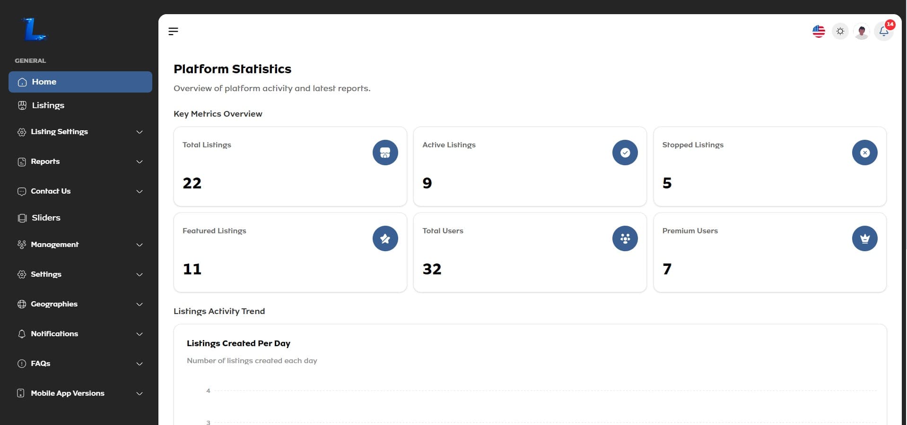Click the Geographies globe icon
The height and width of the screenshot is (425, 907).
(x=22, y=304)
